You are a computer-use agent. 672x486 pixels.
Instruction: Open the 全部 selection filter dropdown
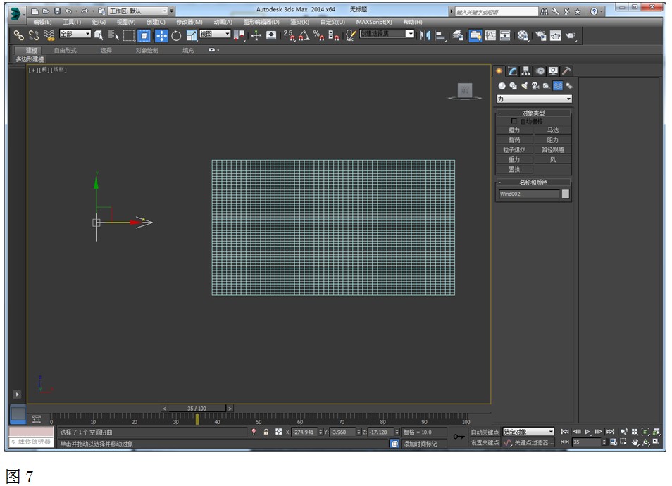[x=75, y=34]
